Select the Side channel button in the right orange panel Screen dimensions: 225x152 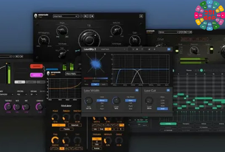(x=101, y=129)
